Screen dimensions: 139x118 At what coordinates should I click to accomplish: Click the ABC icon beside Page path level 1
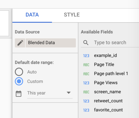tap(86, 74)
